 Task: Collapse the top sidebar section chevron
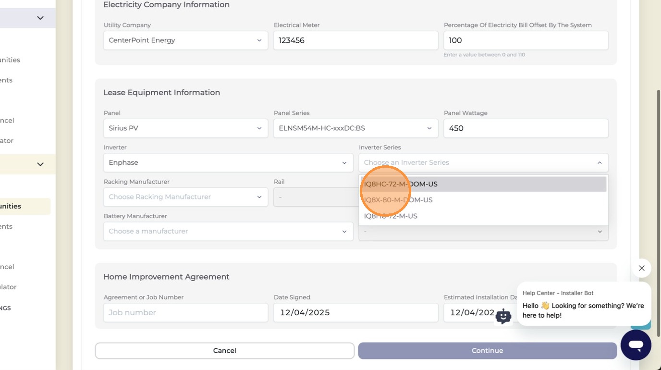pyautogui.click(x=40, y=18)
